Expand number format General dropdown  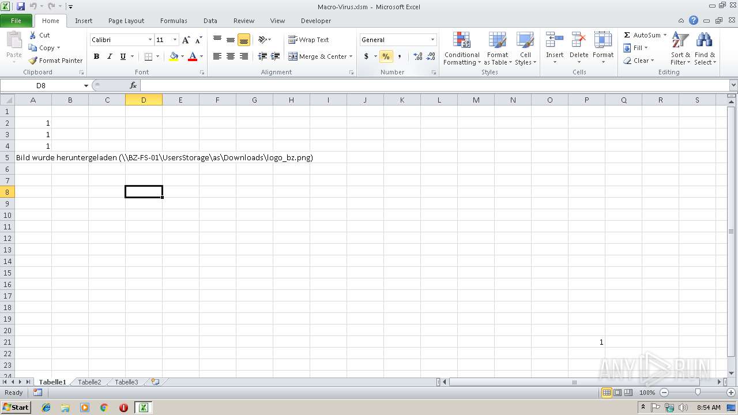(x=432, y=40)
